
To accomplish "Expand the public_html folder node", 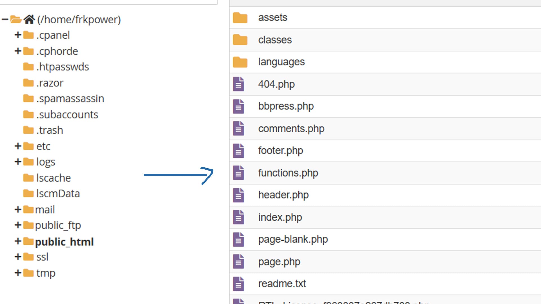I will click(18, 241).
